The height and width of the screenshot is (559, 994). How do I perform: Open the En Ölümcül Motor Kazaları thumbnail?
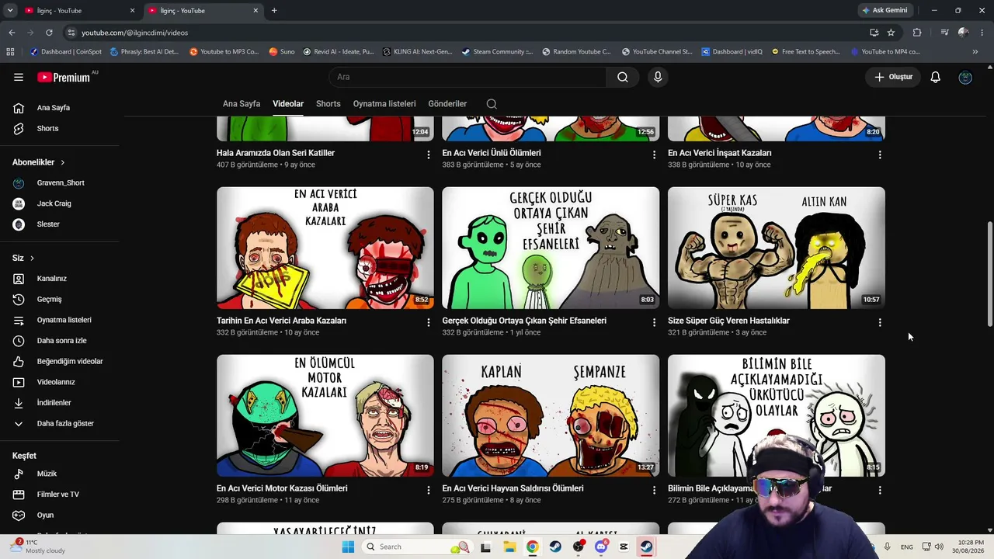(x=325, y=415)
